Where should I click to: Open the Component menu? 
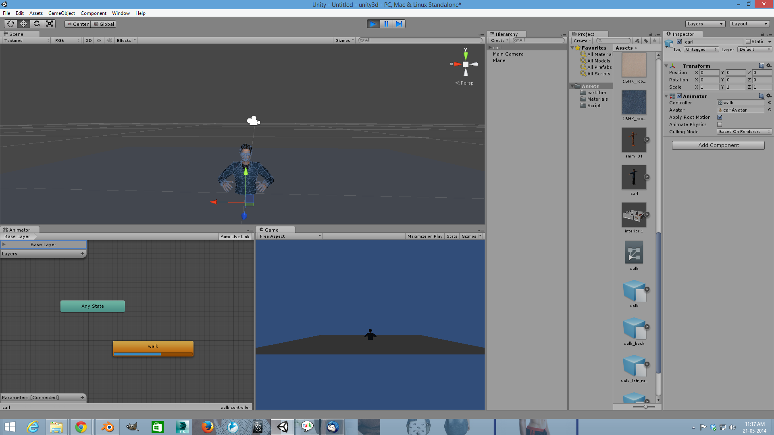(93, 13)
